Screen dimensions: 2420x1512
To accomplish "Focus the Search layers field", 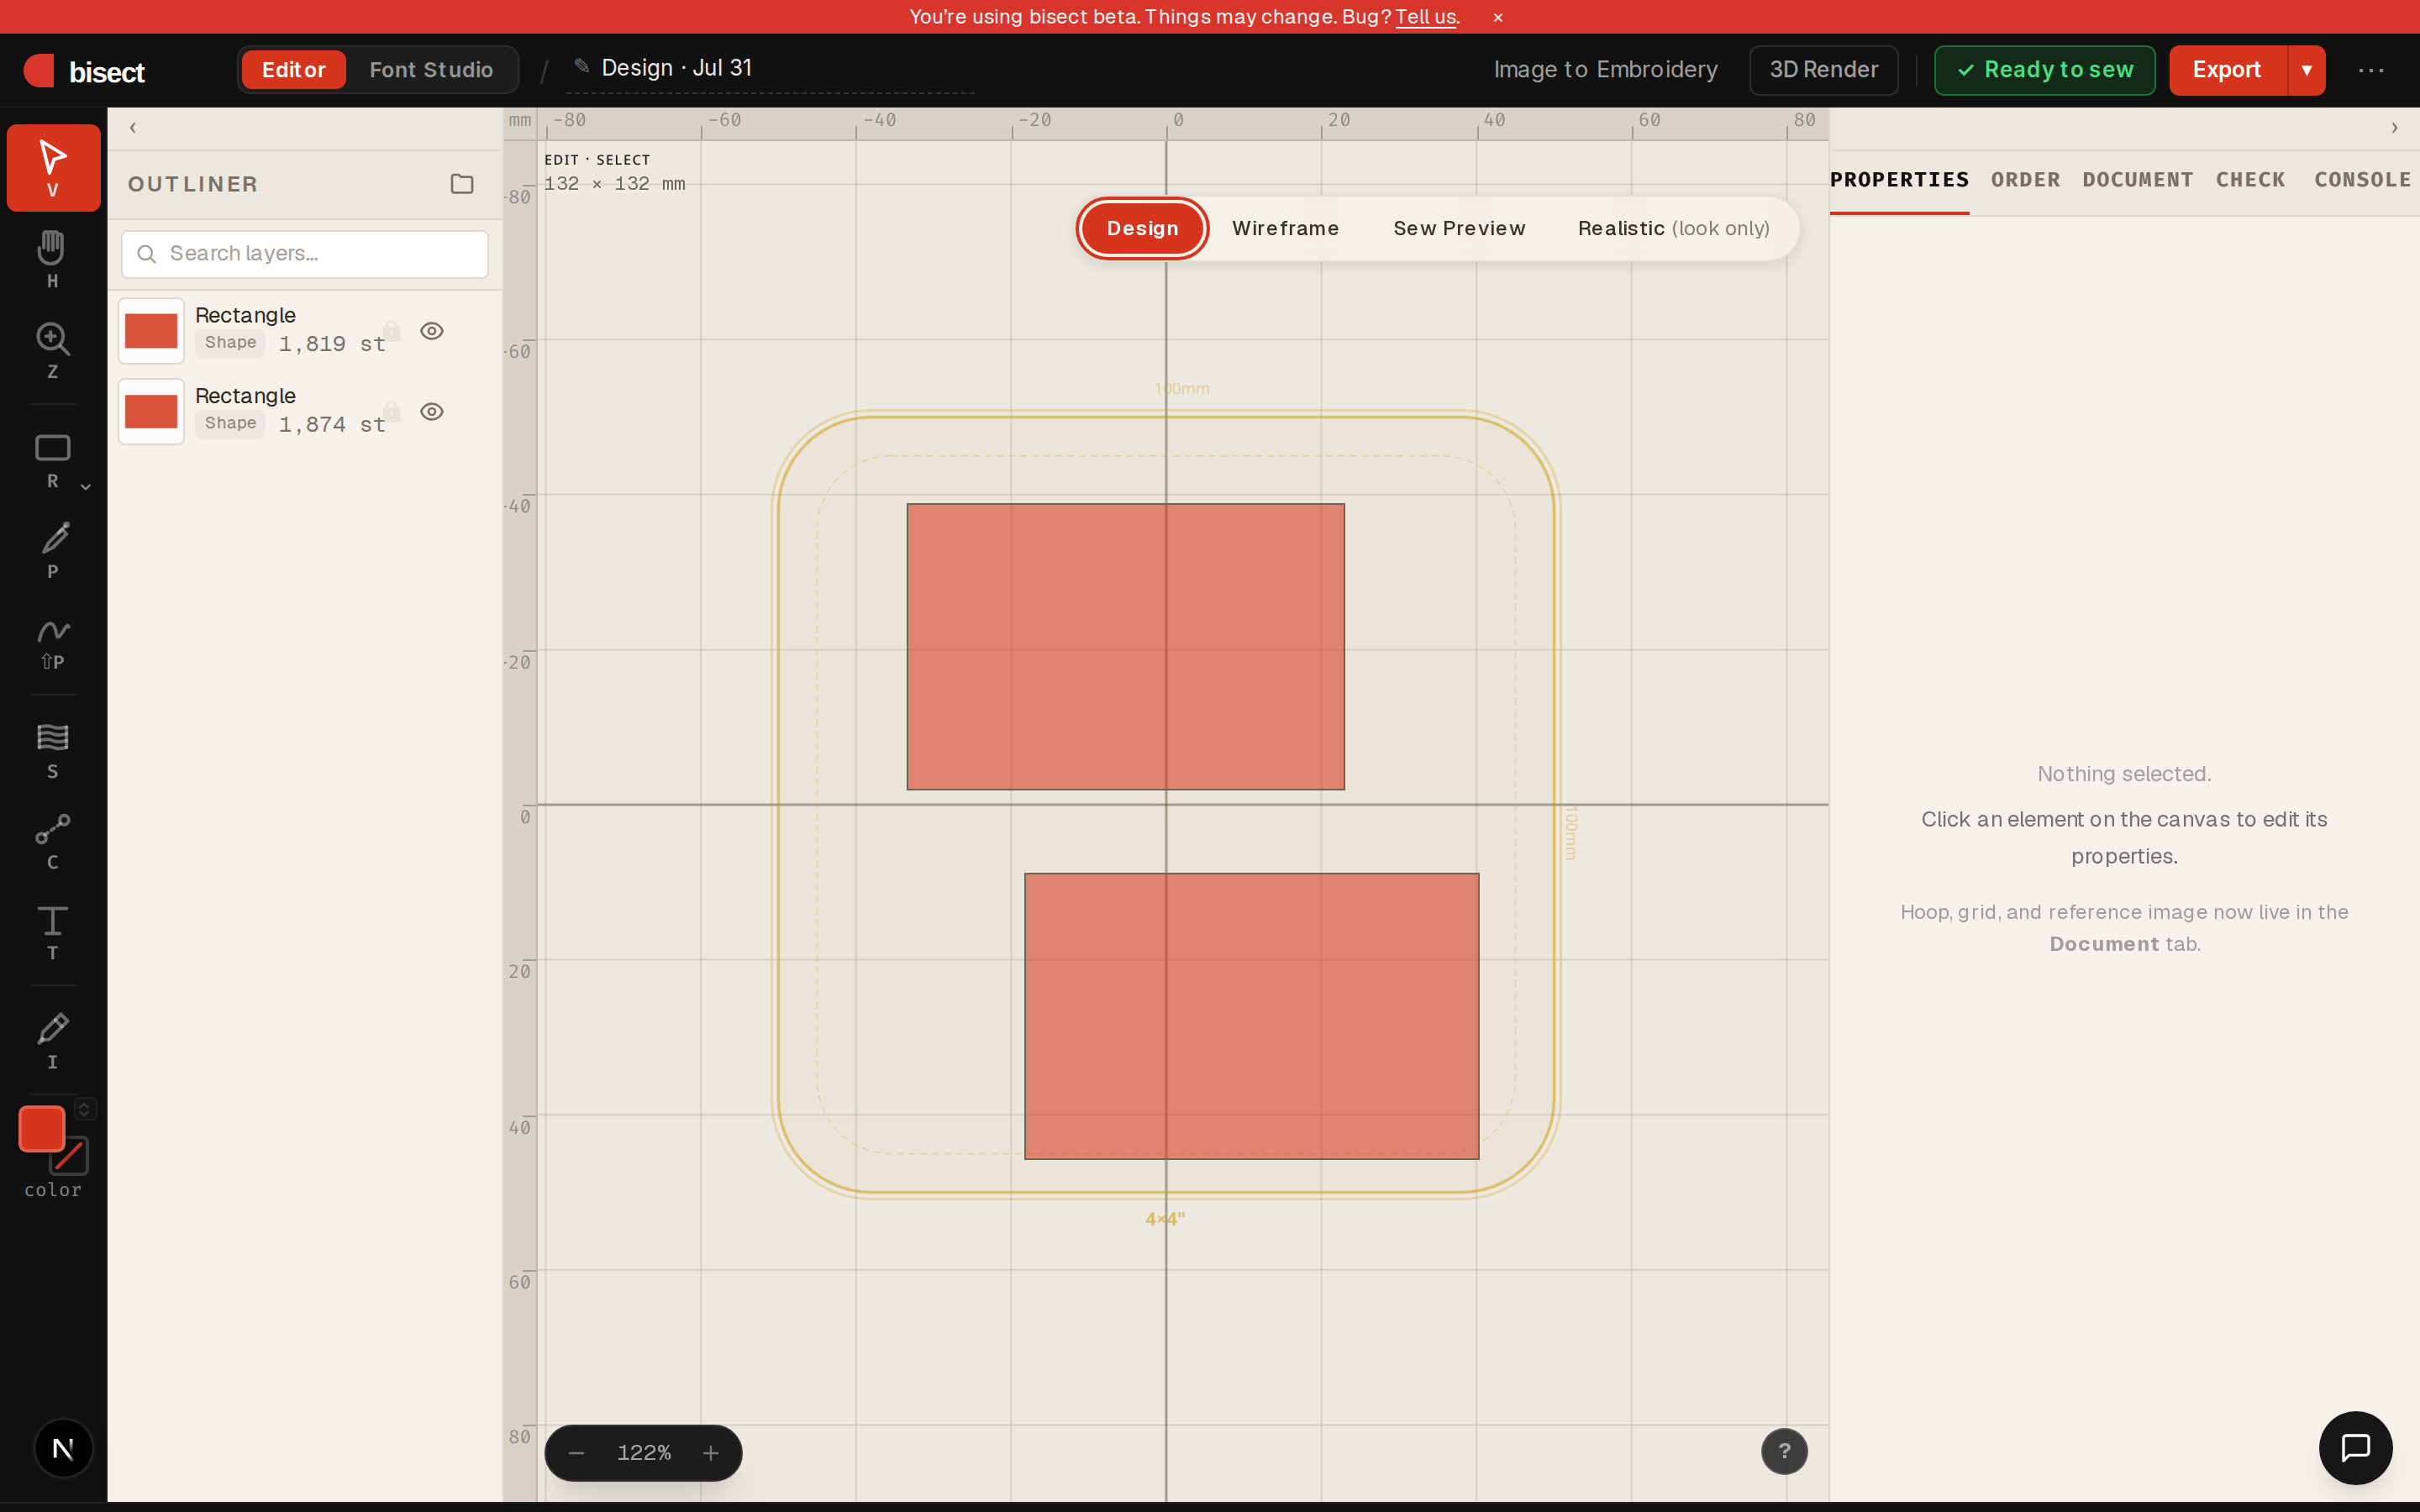I will tap(305, 254).
